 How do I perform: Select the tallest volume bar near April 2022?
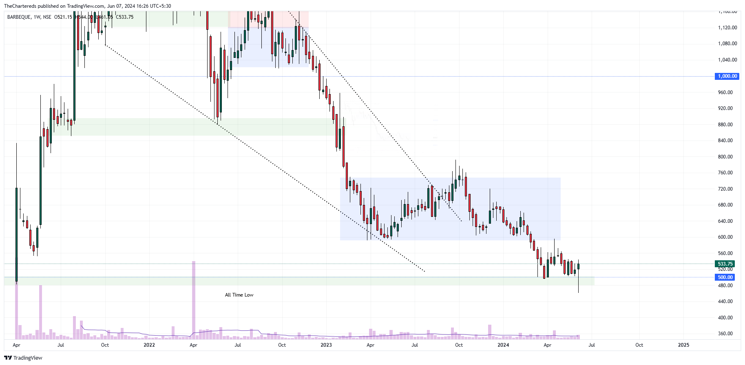pos(194,300)
